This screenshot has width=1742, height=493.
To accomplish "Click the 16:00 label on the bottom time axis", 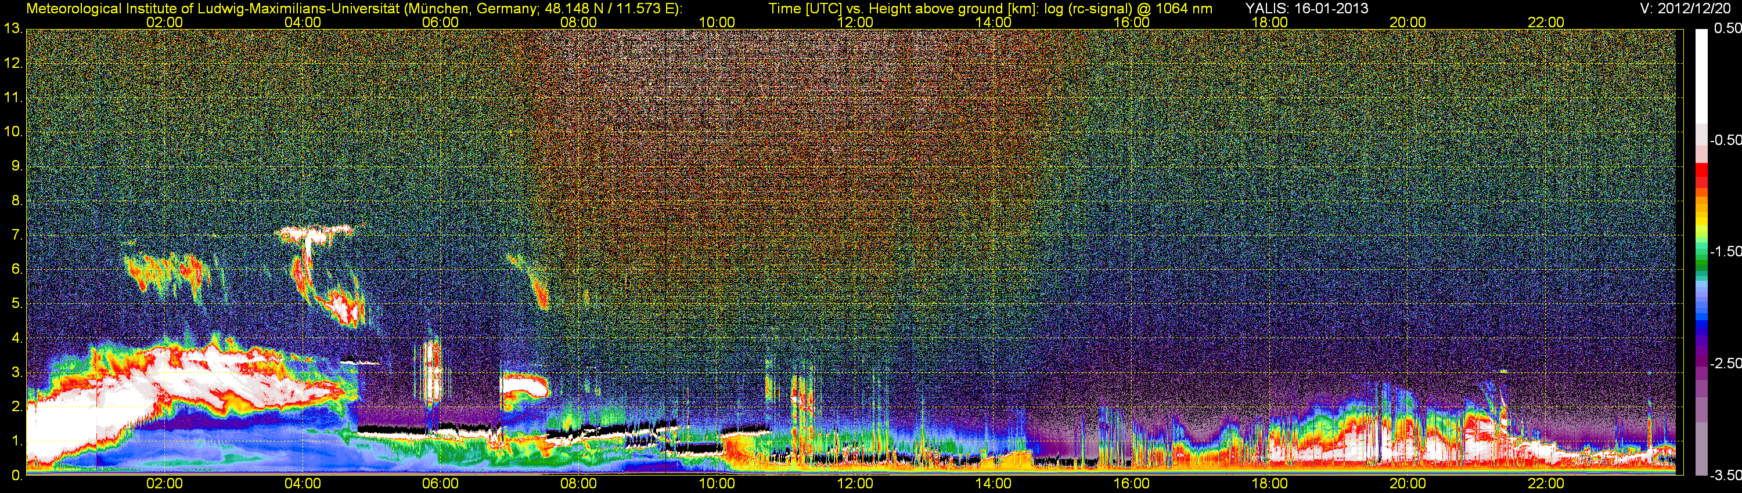I will [x=1131, y=484].
